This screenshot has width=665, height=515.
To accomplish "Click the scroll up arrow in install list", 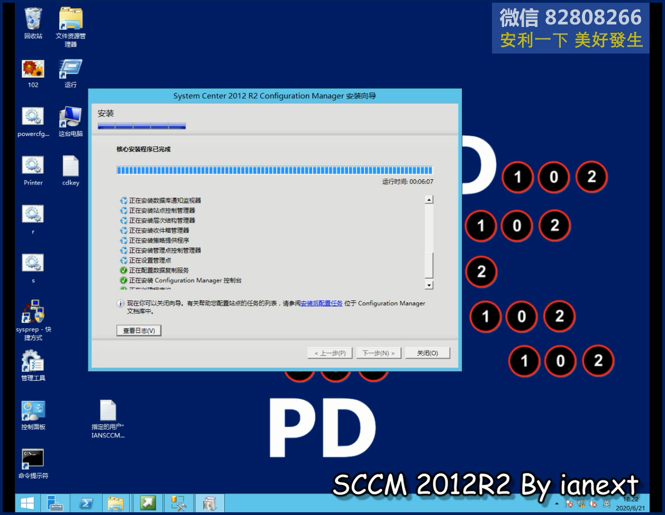I will [x=429, y=200].
